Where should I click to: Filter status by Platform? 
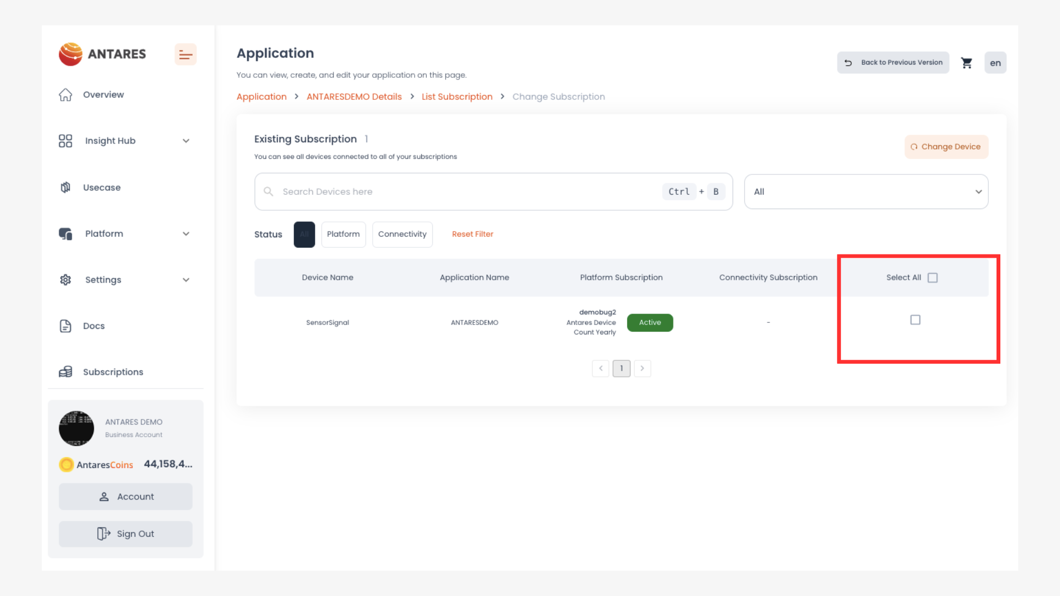[343, 235]
